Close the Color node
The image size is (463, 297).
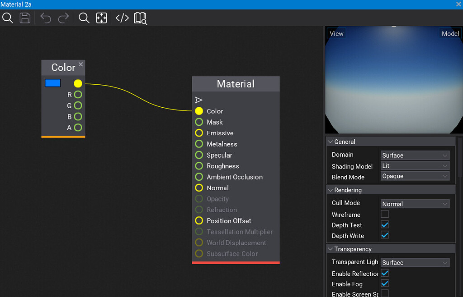(80, 64)
